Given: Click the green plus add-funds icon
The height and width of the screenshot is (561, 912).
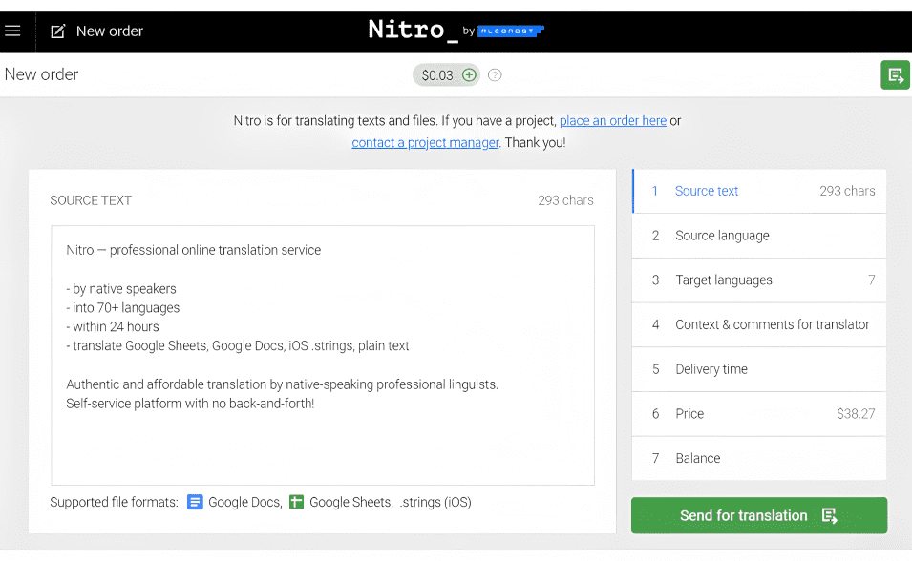Looking at the screenshot, I should [469, 75].
